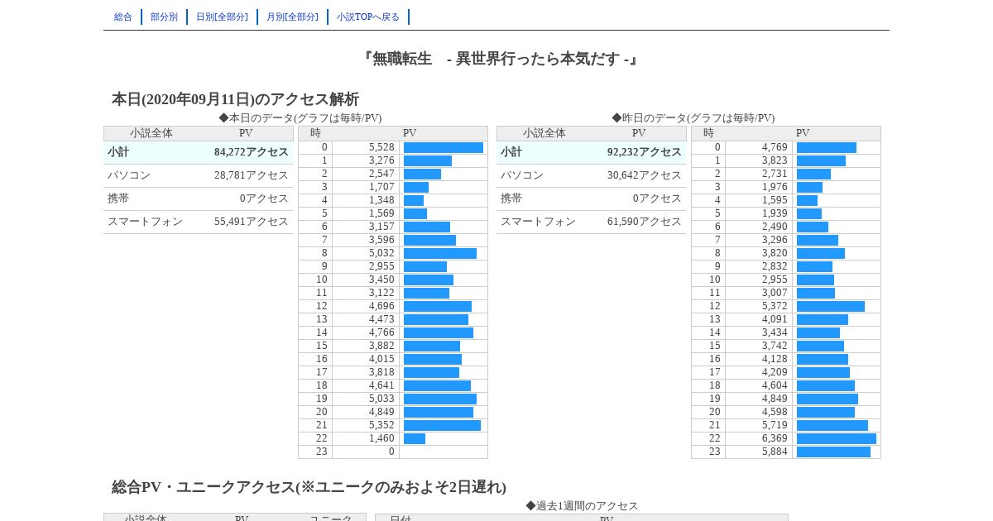Click today's PV value 4,015
Image resolution: width=993 pixels, height=521 pixels.
click(x=381, y=360)
